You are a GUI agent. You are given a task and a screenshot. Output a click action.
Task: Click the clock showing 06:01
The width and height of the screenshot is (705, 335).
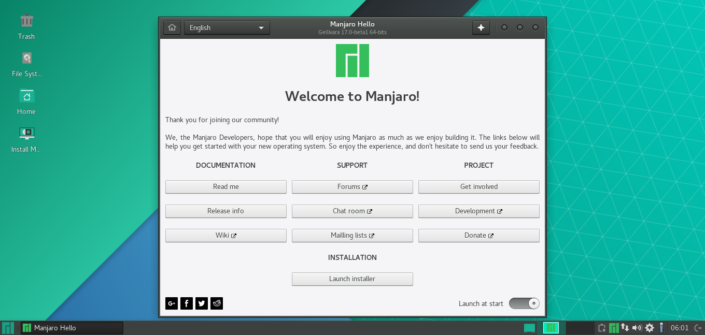680,328
